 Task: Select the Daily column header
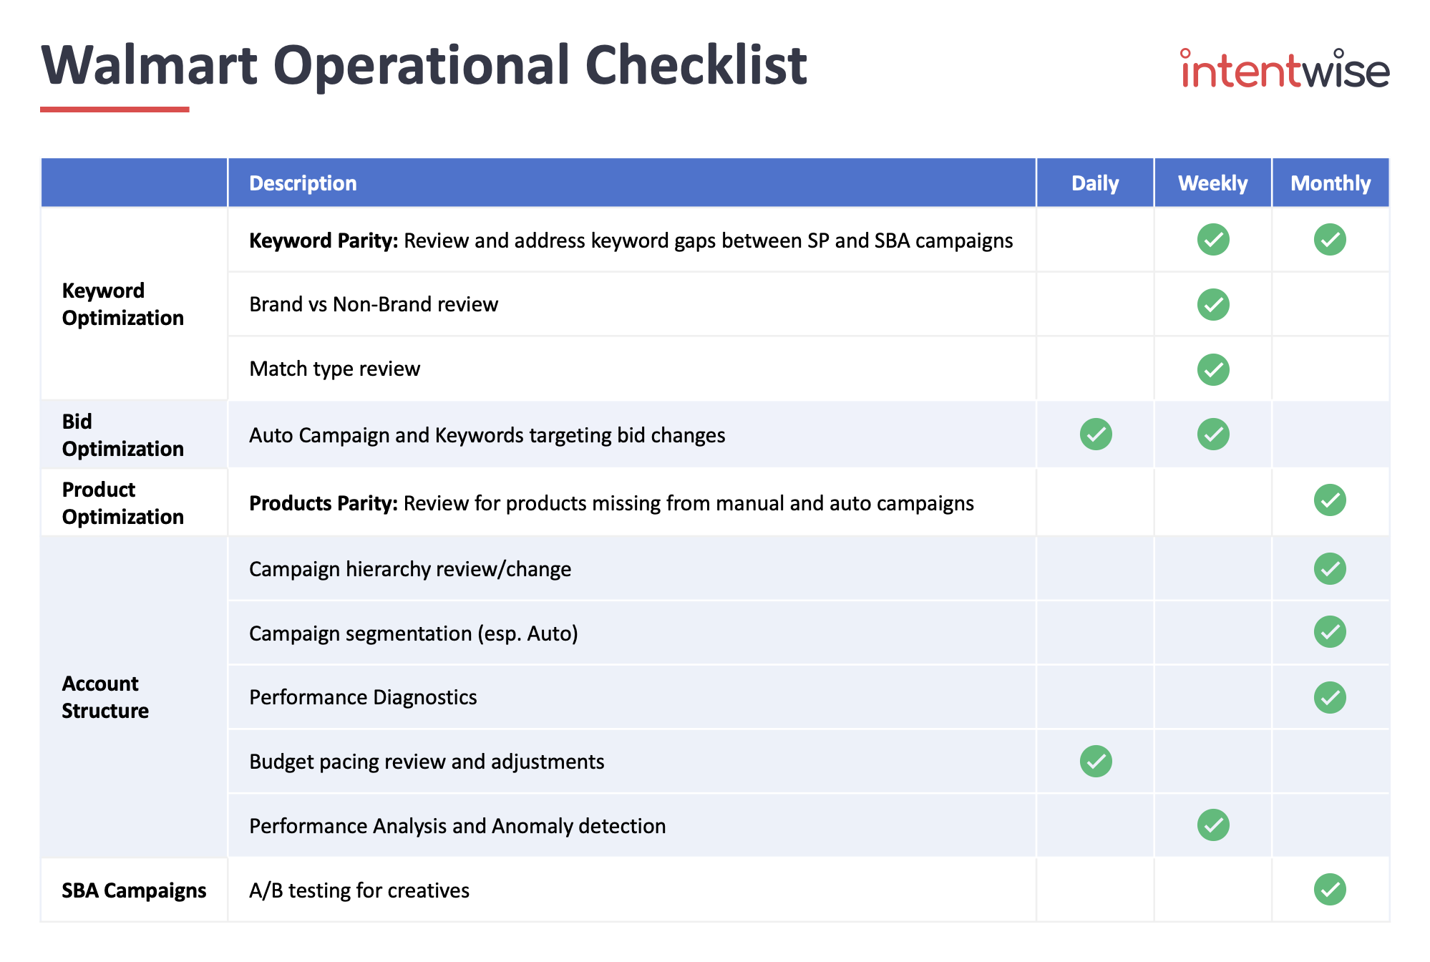coord(1095,183)
